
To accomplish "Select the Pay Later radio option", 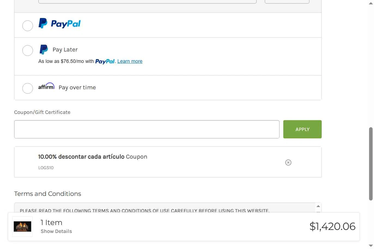I will (x=28, y=50).
